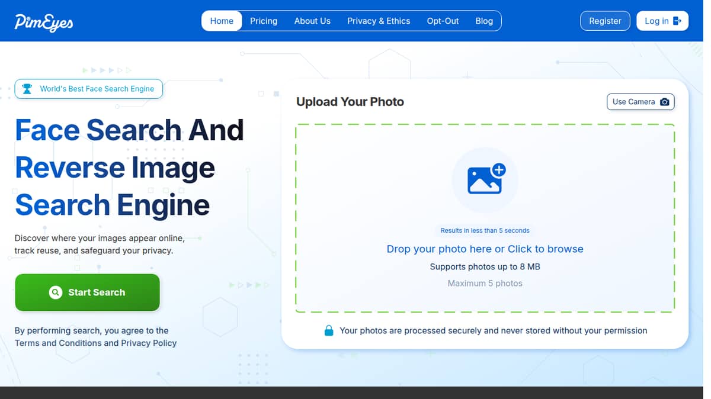
Task: Click the image upload icon with plus
Action: [485, 179]
